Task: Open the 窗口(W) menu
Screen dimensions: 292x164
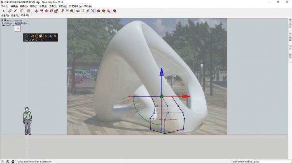Action: 63,6
